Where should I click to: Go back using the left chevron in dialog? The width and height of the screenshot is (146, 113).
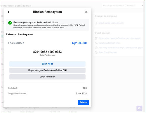8,12
